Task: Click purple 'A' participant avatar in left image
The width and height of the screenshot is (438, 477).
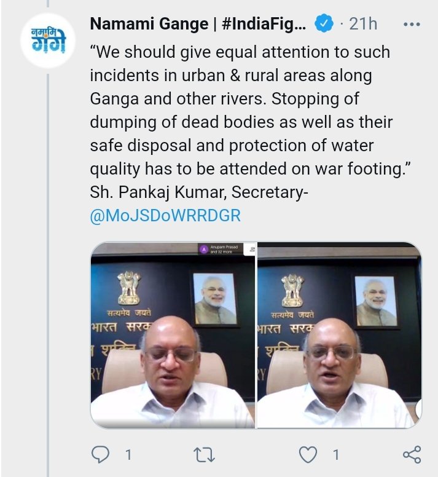Action: pos(203,250)
